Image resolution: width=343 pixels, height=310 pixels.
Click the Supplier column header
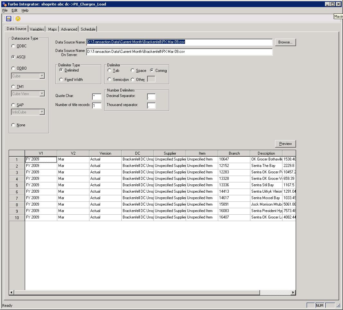[170, 153]
